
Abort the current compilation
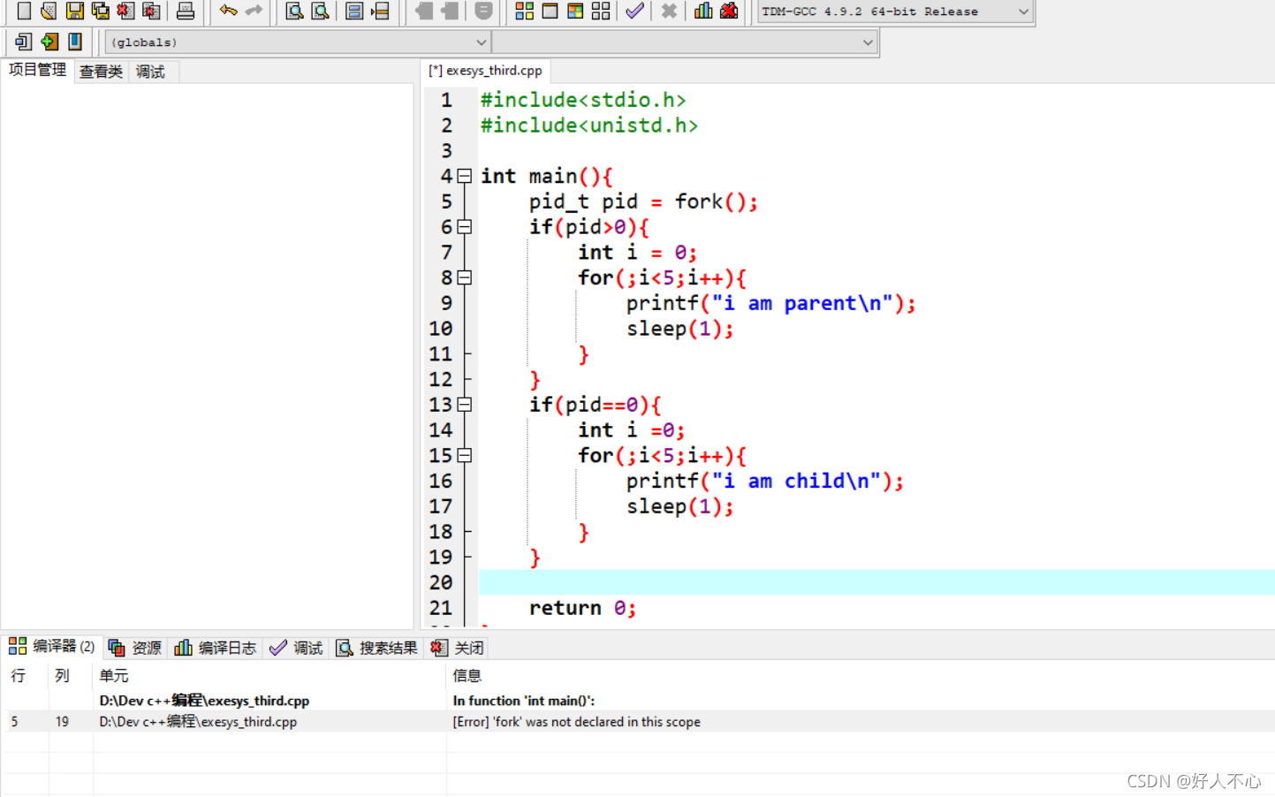point(668,11)
